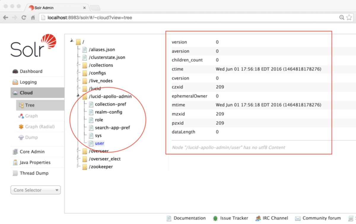Open the Core Selector dropdown
356x224 pixels.
(x=35, y=190)
